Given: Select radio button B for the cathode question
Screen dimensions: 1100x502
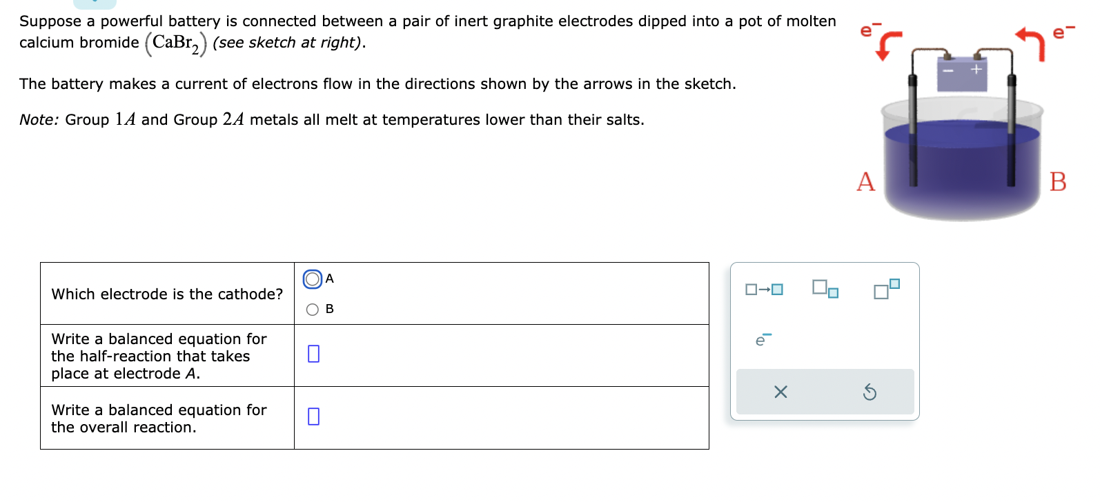Looking at the screenshot, I should tap(312, 308).
